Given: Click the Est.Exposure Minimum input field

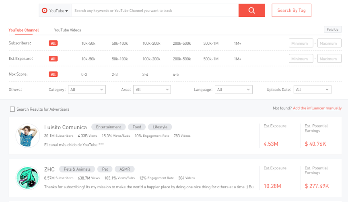Looking at the screenshot, I should point(301,59).
